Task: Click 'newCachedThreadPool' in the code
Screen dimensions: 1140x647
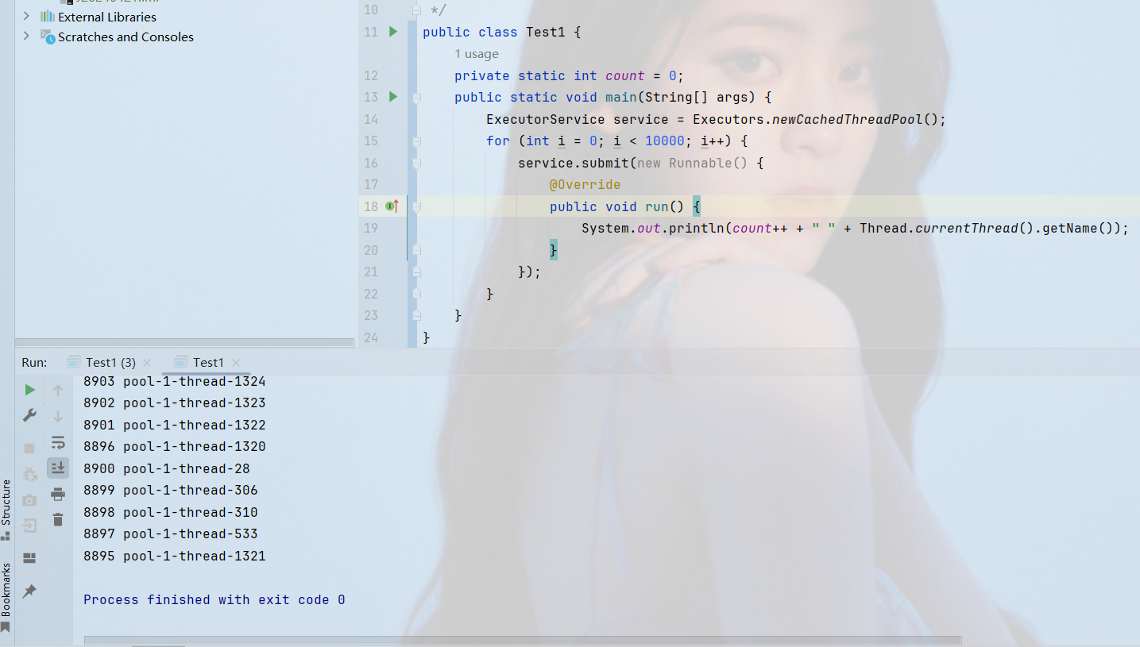Action: pos(848,119)
